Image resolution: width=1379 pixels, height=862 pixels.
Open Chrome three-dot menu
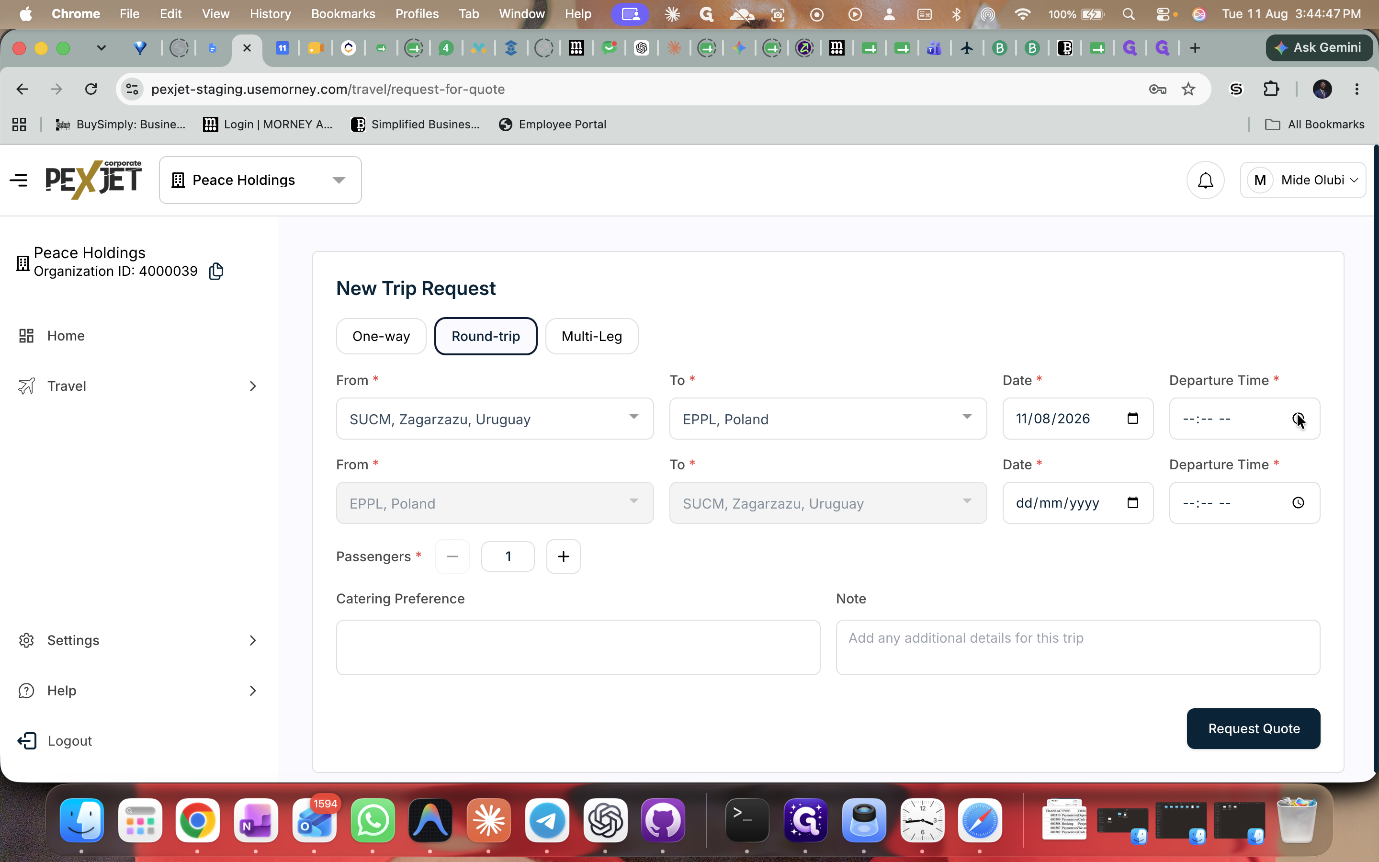(x=1357, y=89)
